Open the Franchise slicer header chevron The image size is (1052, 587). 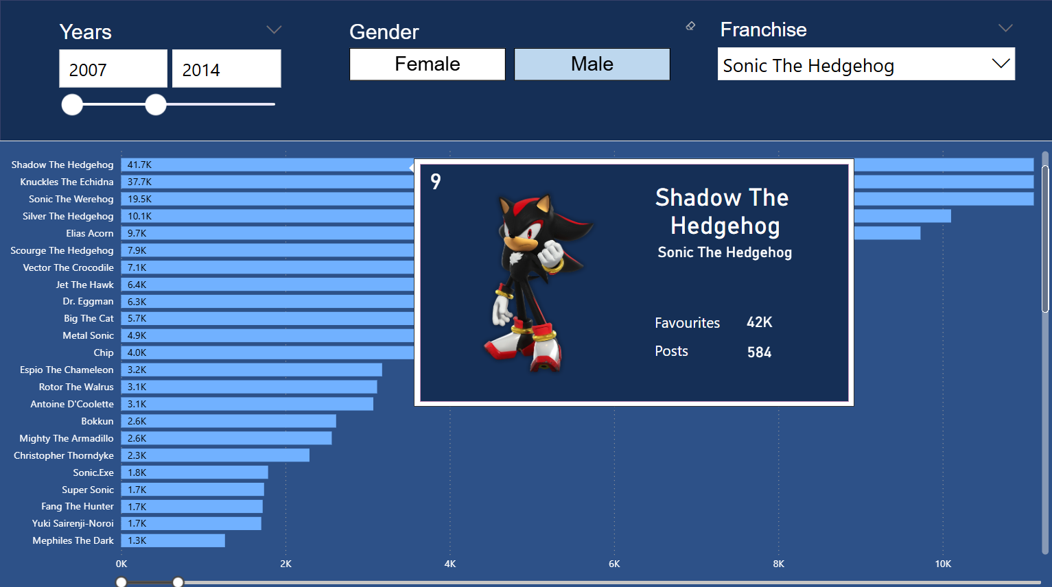coord(1005,28)
